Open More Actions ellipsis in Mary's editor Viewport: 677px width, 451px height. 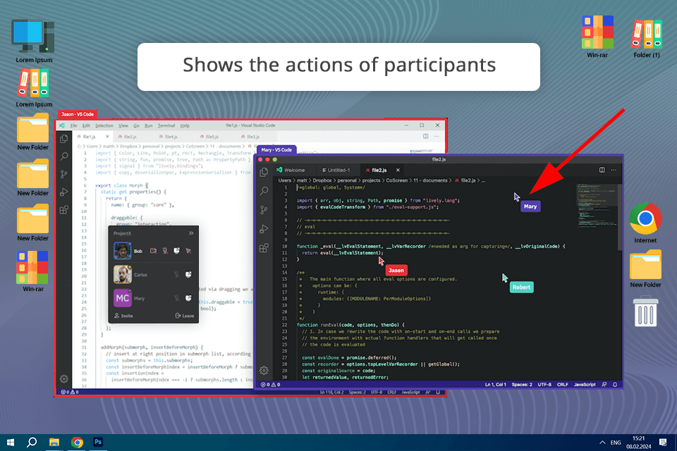pyautogui.click(x=613, y=170)
